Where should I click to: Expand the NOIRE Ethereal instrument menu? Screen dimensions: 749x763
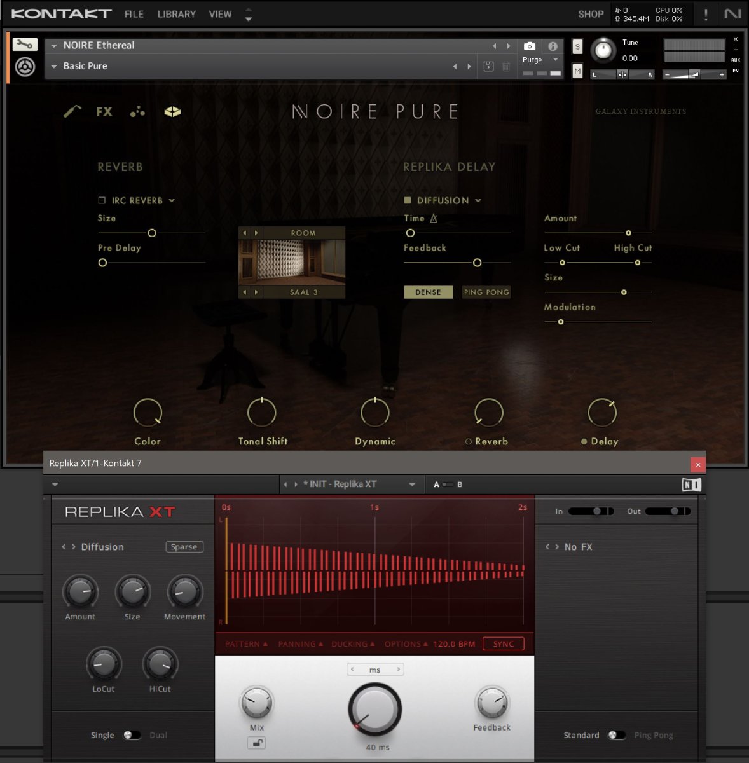(54, 46)
